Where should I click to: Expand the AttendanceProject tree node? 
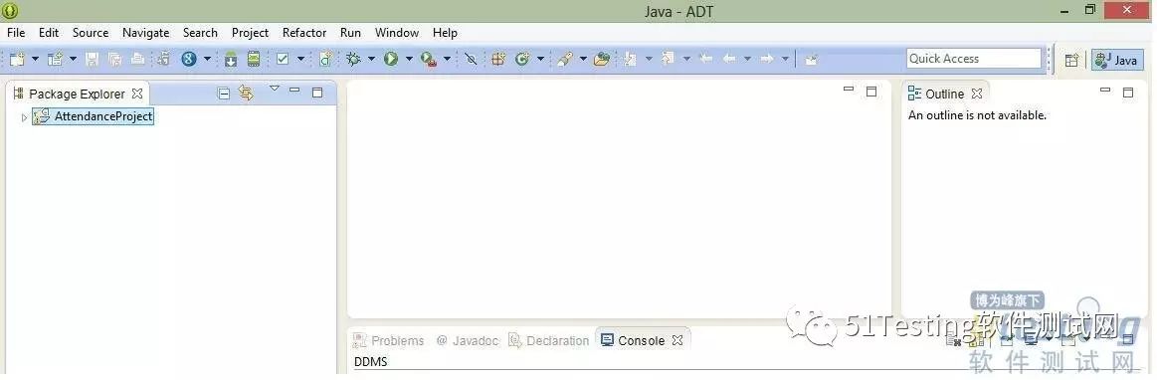pos(24,117)
